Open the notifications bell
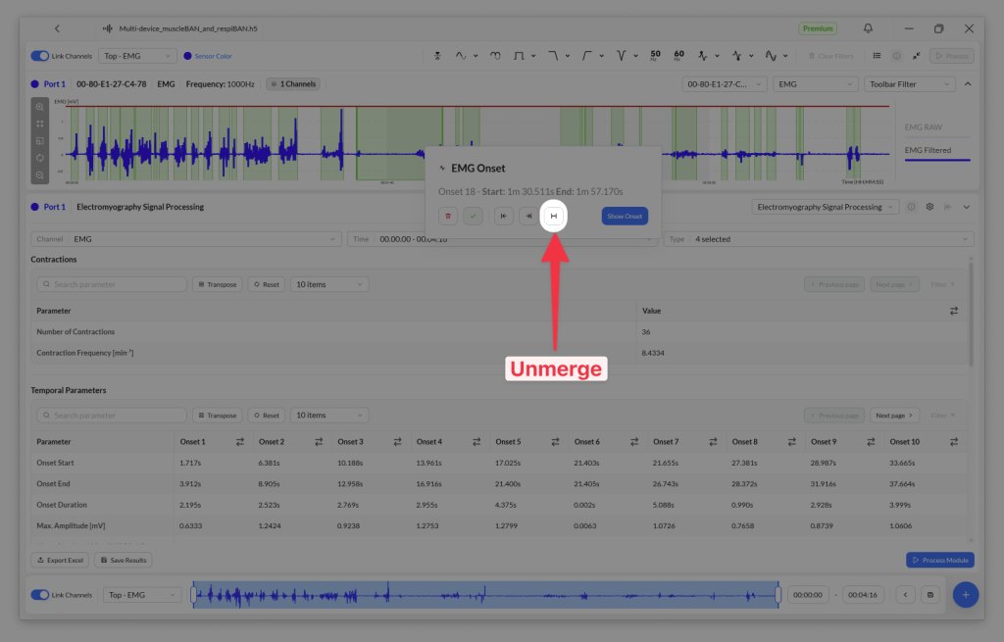The image size is (1004, 642). pos(868,28)
